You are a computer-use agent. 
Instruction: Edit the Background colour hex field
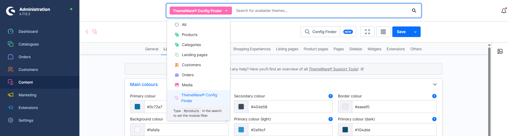[x=186, y=130]
